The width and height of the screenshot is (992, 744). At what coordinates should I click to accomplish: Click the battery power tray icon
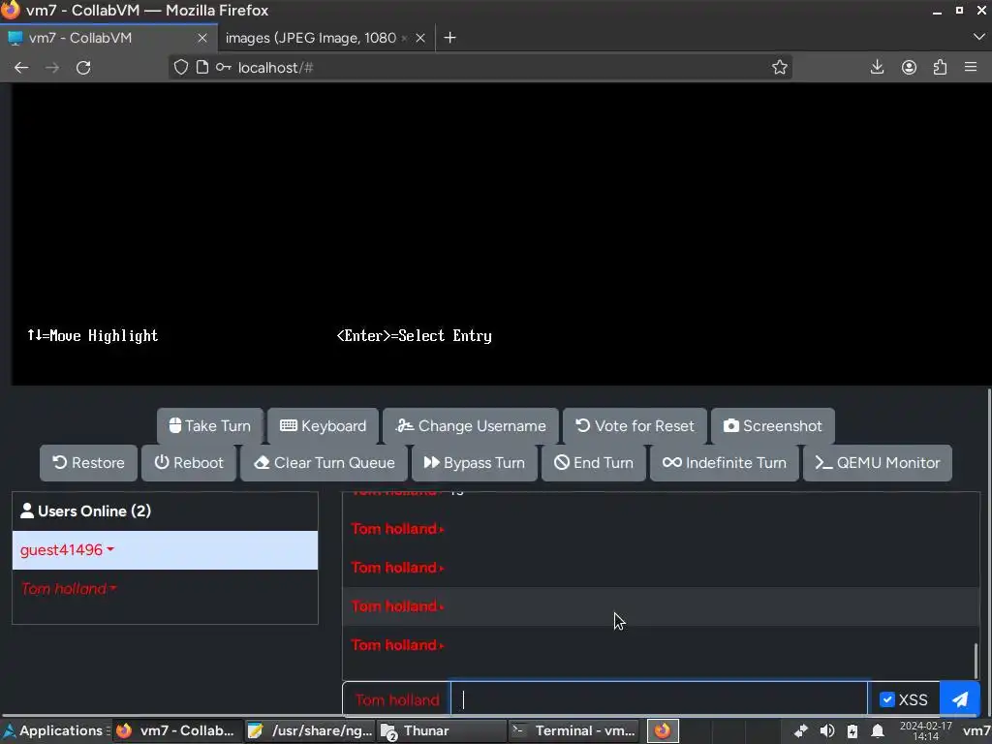[x=852, y=731]
